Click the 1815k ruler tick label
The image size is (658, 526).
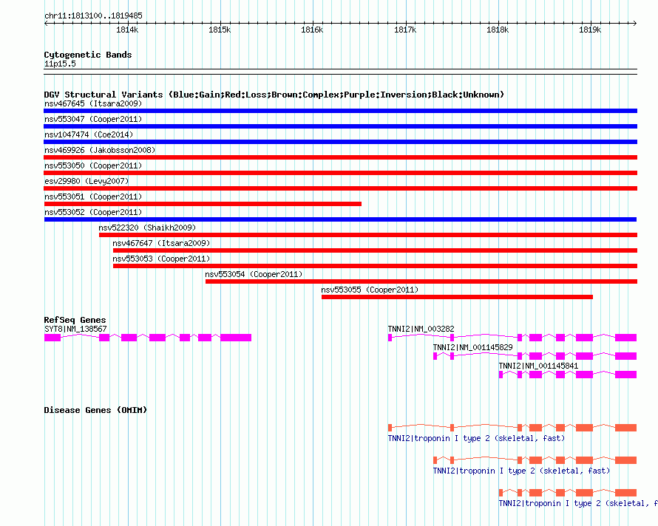(220, 30)
